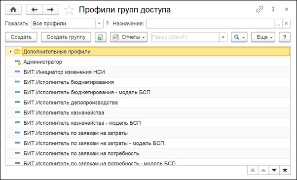Select БИТ.Исполнитель казначейства
The image size is (297, 180).
click(x=148, y=113)
